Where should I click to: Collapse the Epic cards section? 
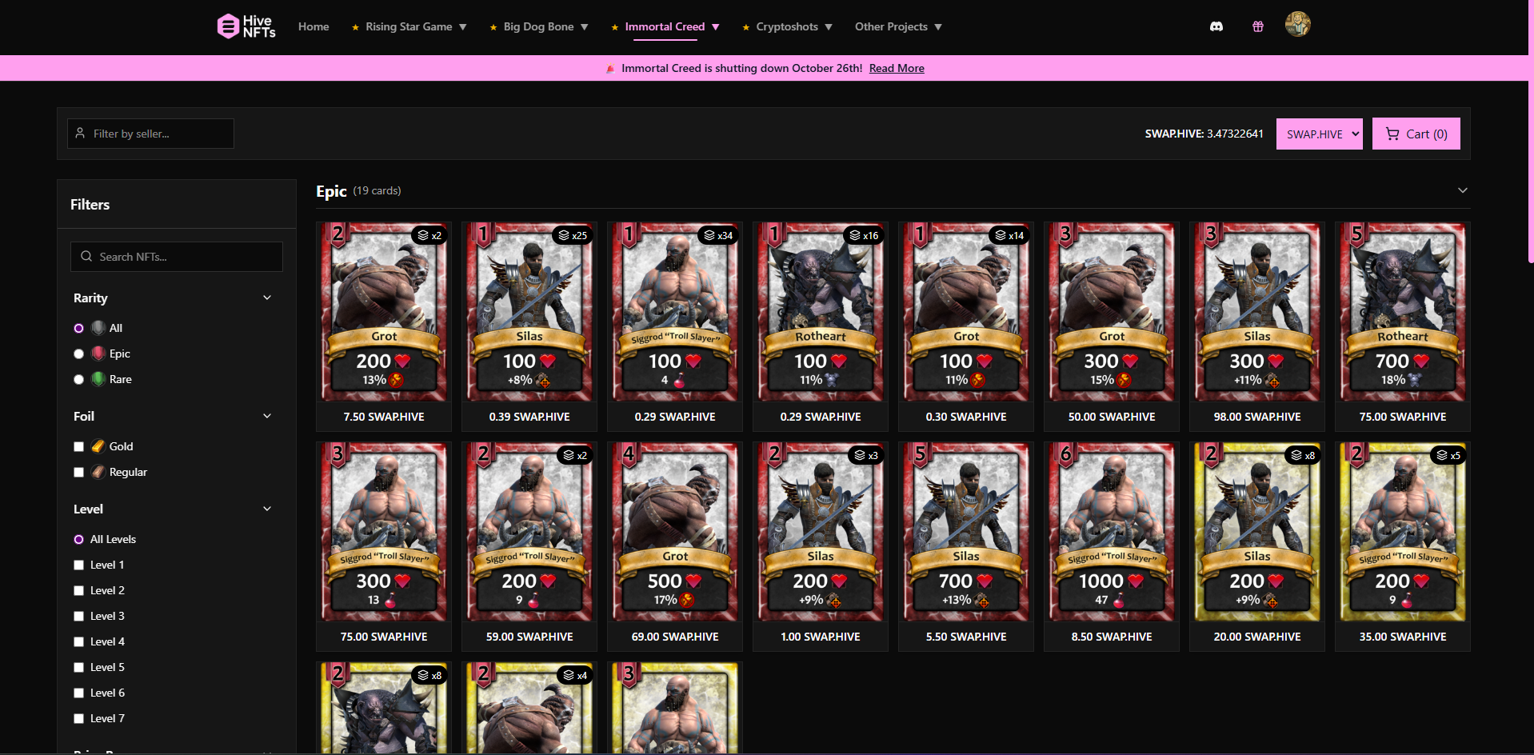click(x=1462, y=190)
